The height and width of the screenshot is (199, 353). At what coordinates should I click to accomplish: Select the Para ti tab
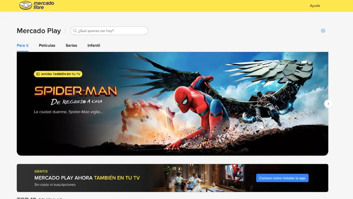pyautogui.click(x=23, y=45)
